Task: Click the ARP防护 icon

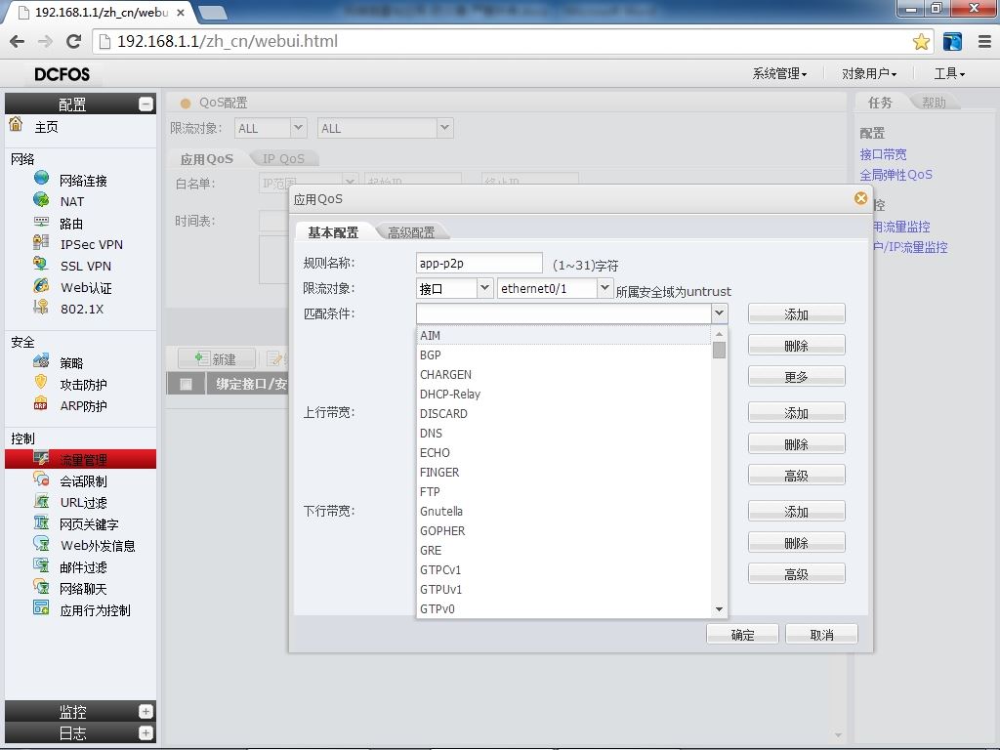Action: 41,404
